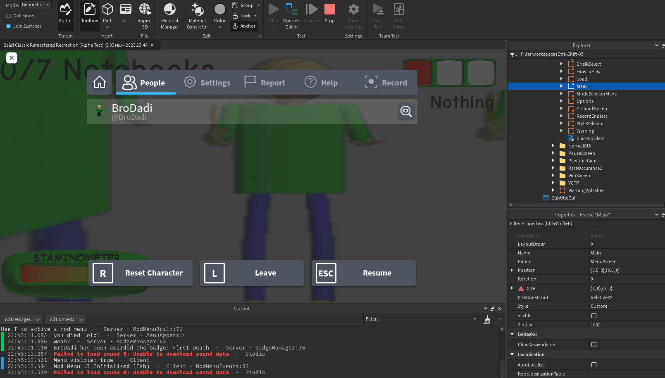Click the Reset Character button
665x378 pixels.
[x=141, y=273]
